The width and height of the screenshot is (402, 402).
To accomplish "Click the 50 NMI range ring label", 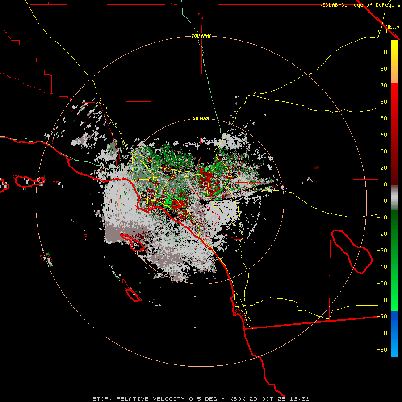I will click(201, 118).
